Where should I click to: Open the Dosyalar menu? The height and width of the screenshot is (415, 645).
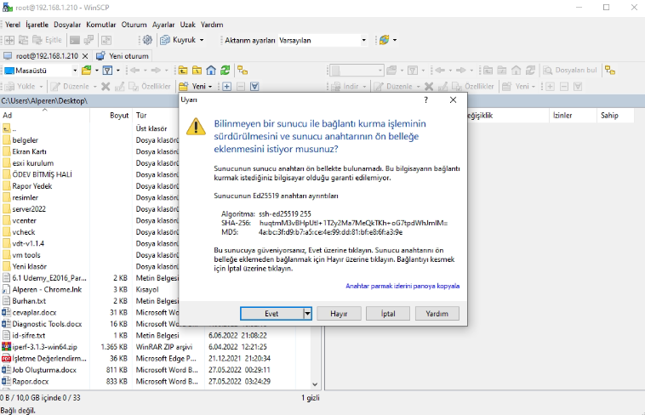(x=67, y=25)
